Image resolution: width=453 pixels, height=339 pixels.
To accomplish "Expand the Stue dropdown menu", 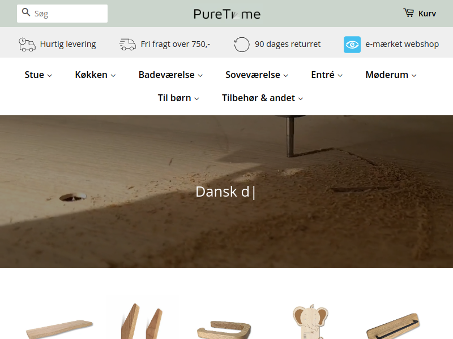I will [x=38, y=75].
